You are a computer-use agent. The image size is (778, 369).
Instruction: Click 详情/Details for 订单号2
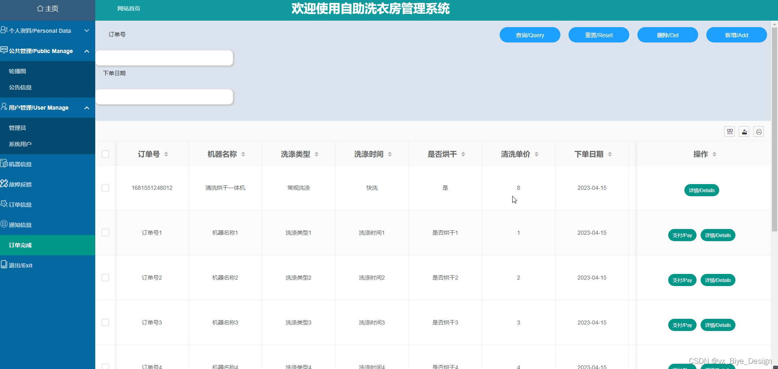(x=718, y=280)
